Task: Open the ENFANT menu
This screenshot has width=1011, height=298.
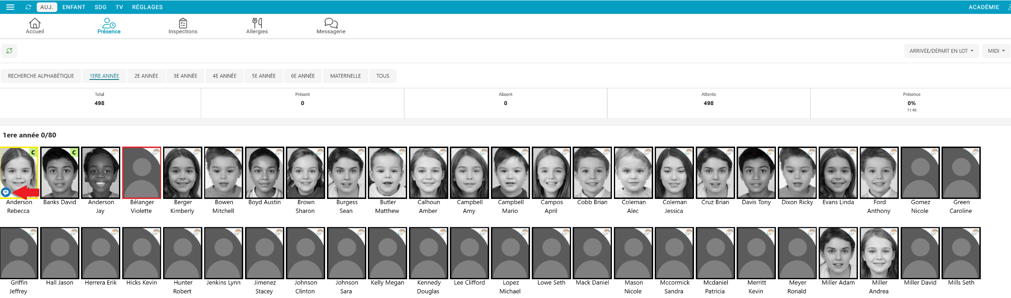Action: click(x=74, y=7)
